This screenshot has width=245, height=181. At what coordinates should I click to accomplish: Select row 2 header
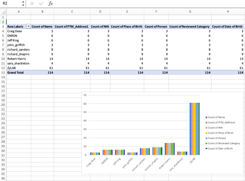(x=3, y=22)
